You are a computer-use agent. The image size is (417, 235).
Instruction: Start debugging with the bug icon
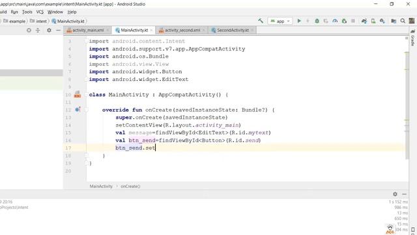317,21
